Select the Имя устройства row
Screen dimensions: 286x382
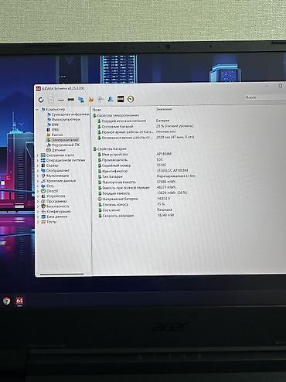tap(147, 154)
